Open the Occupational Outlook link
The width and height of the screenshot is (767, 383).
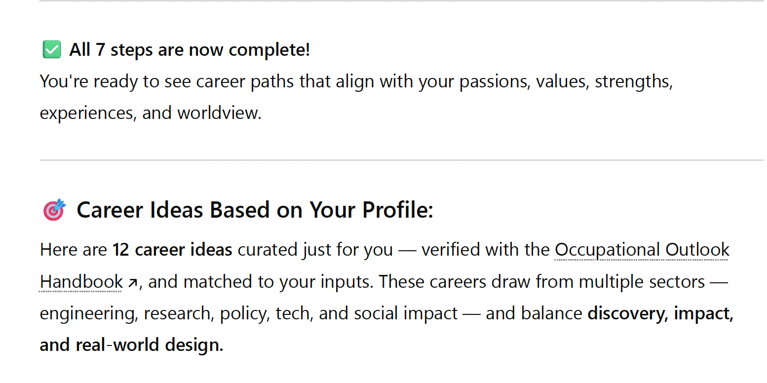point(642,250)
